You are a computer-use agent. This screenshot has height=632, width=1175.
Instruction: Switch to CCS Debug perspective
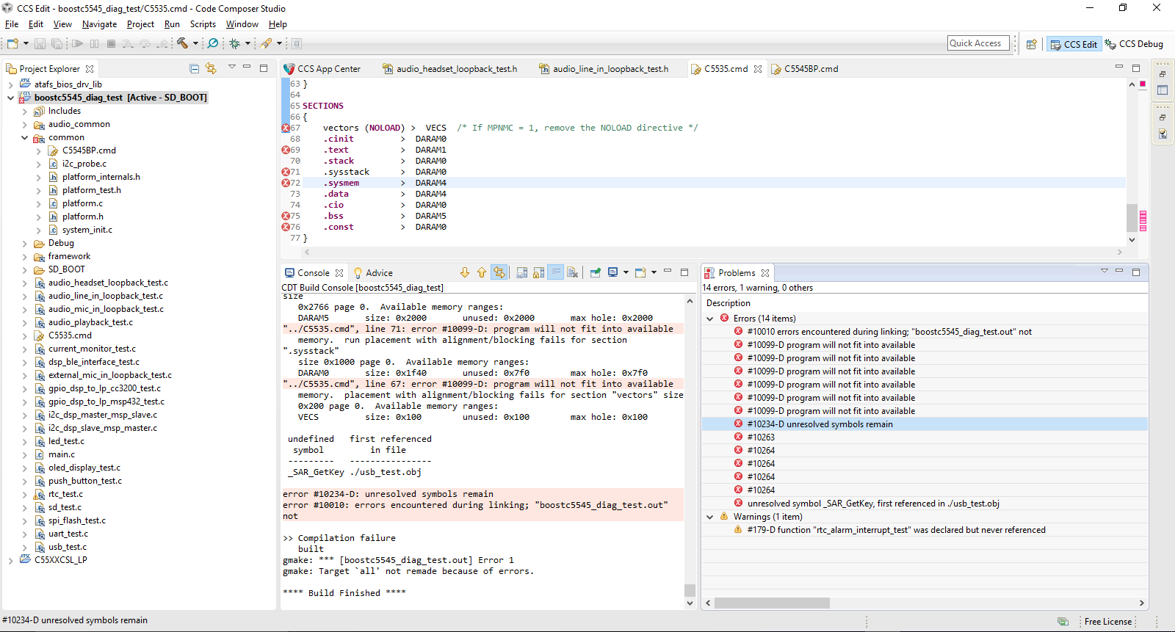1134,44
